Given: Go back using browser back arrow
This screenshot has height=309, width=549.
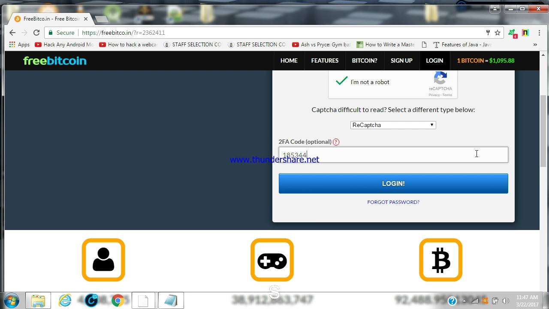Looking at the screenshot, I should pyautogui.click(x=12, y=33).
